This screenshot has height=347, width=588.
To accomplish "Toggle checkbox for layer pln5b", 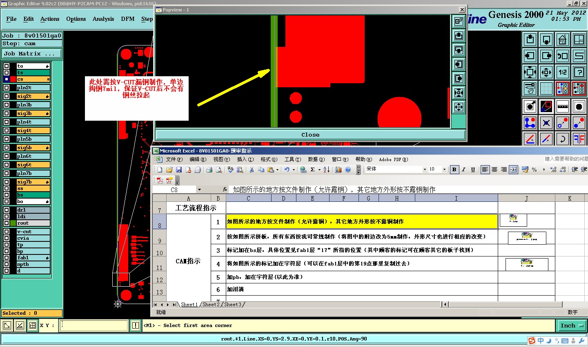I will [x=7, y=139].
